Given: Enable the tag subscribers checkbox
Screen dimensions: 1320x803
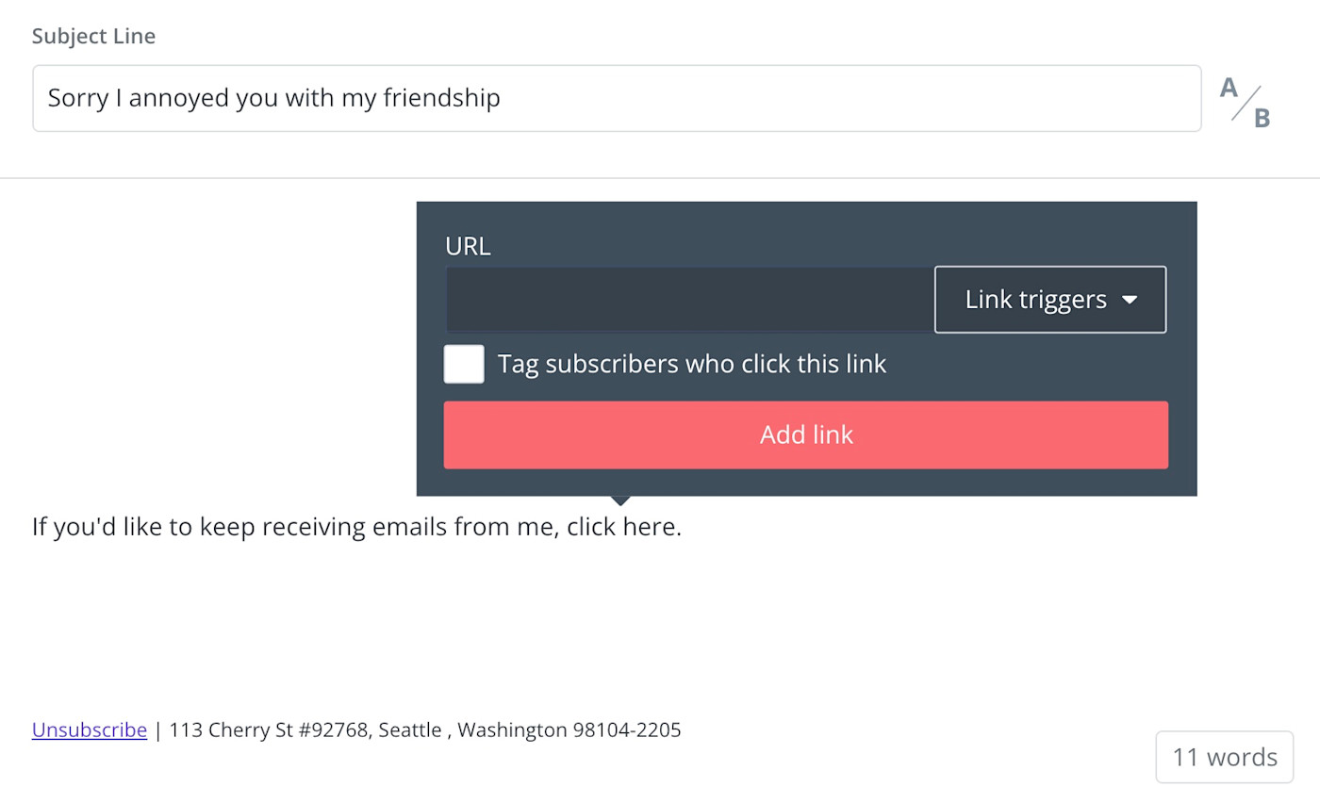Looking at the screenshot, I should coord(464,364).
